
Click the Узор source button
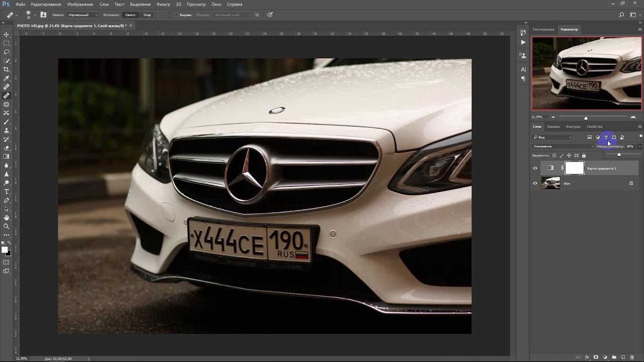tap(147, 15)
